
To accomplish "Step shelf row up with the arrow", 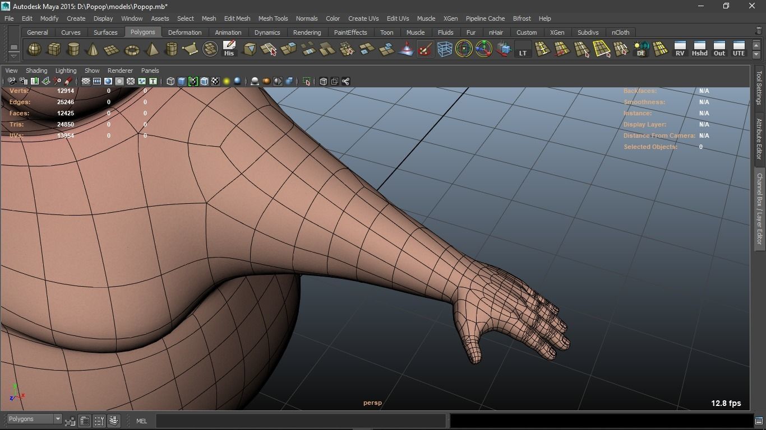I will [x=756, y=45].
